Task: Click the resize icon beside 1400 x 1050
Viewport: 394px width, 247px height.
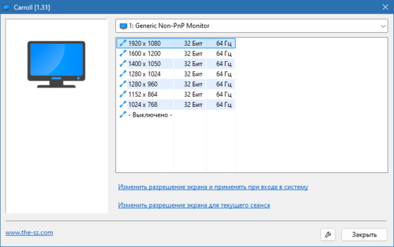Action: pos(123,64)
